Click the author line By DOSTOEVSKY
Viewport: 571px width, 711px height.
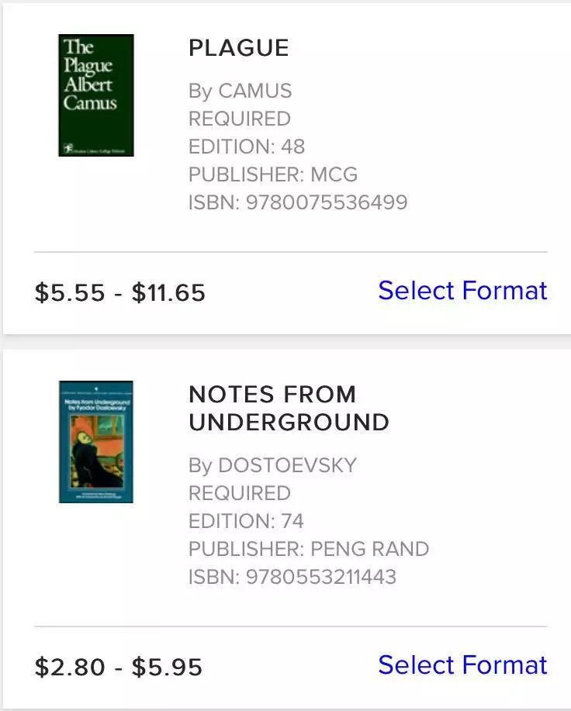coord(272,465)
